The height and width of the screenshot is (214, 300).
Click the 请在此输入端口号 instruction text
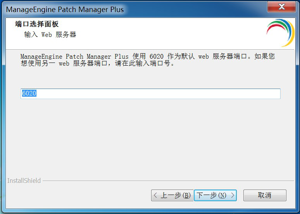(x=143, y=63)
